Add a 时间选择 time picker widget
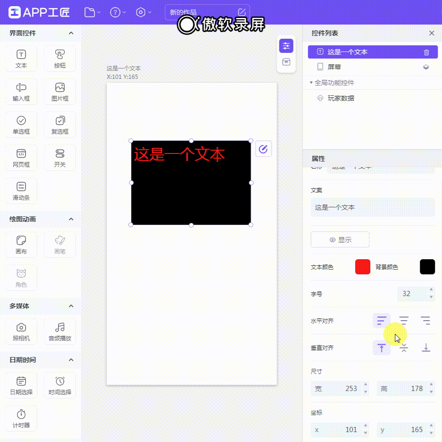442x442 pixels. [x=60, y=385]
